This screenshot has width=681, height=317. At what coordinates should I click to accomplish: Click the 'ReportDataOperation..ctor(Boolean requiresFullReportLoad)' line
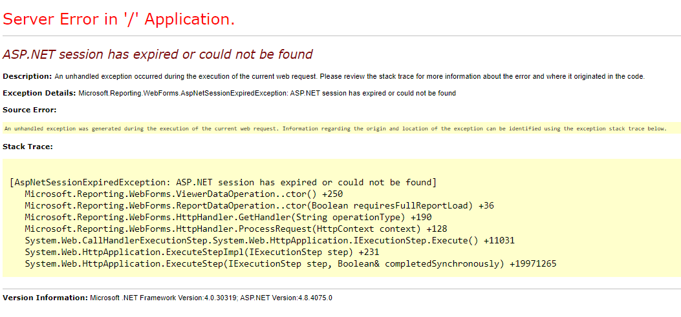tap(259, 205)
